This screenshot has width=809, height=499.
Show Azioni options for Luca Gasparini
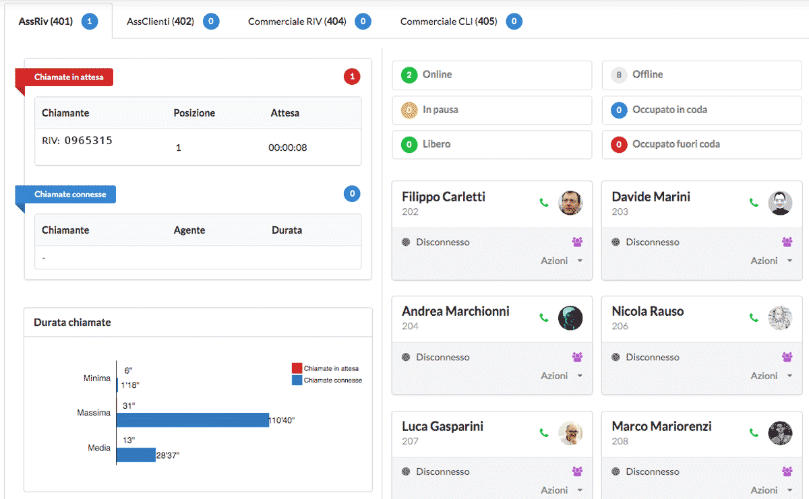coord(562,490)
